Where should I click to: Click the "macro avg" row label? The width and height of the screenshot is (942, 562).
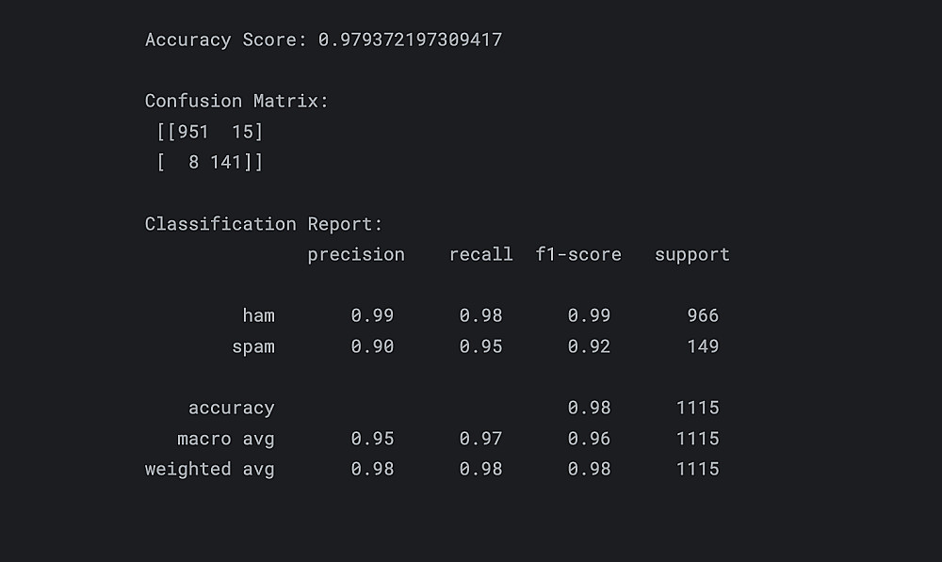(226, 439)
